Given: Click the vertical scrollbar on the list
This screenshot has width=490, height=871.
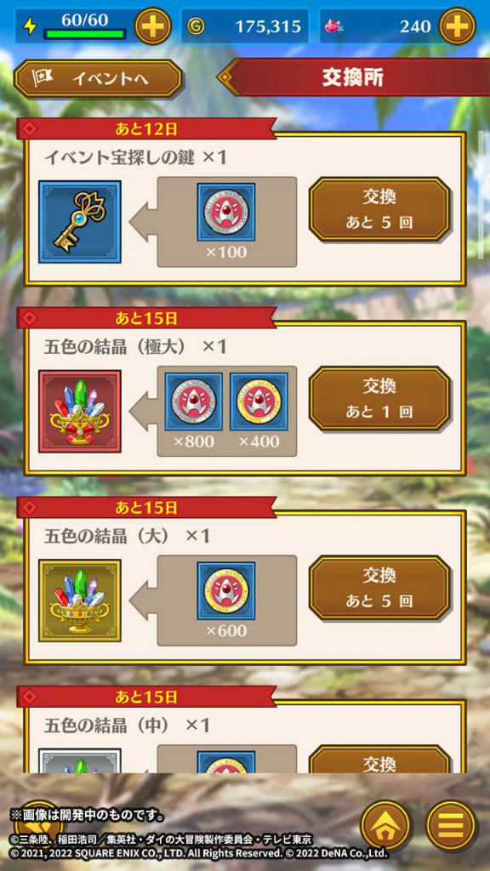Looking at the screenshot, I should point(481,196).
